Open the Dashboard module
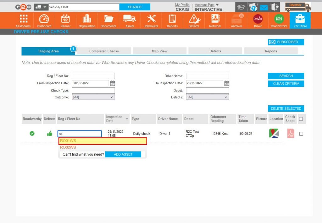322x223 pixels. (44, 20)
